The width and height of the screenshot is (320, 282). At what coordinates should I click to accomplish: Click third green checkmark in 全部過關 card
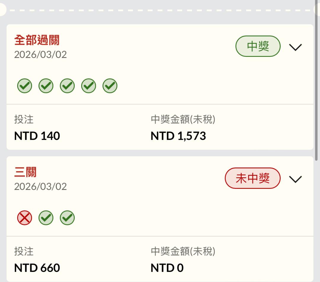click(67, 86)
